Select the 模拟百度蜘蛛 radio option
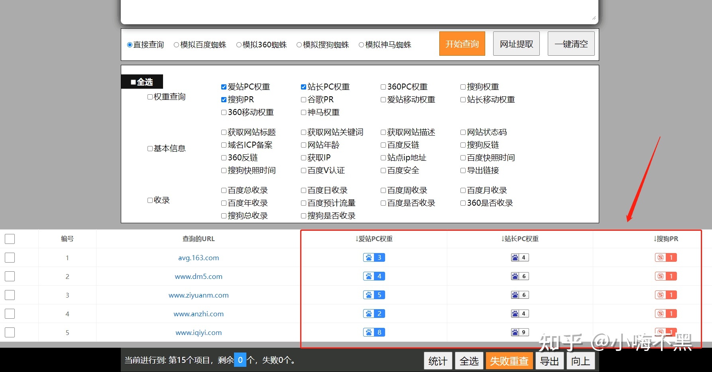The height and width of the screenshot is (372, 712). coord(176,45)
